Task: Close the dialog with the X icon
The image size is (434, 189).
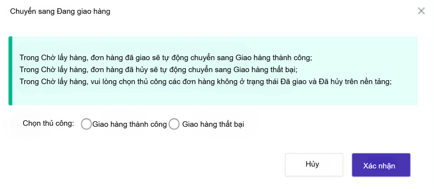Action: (x=421, y=11)
